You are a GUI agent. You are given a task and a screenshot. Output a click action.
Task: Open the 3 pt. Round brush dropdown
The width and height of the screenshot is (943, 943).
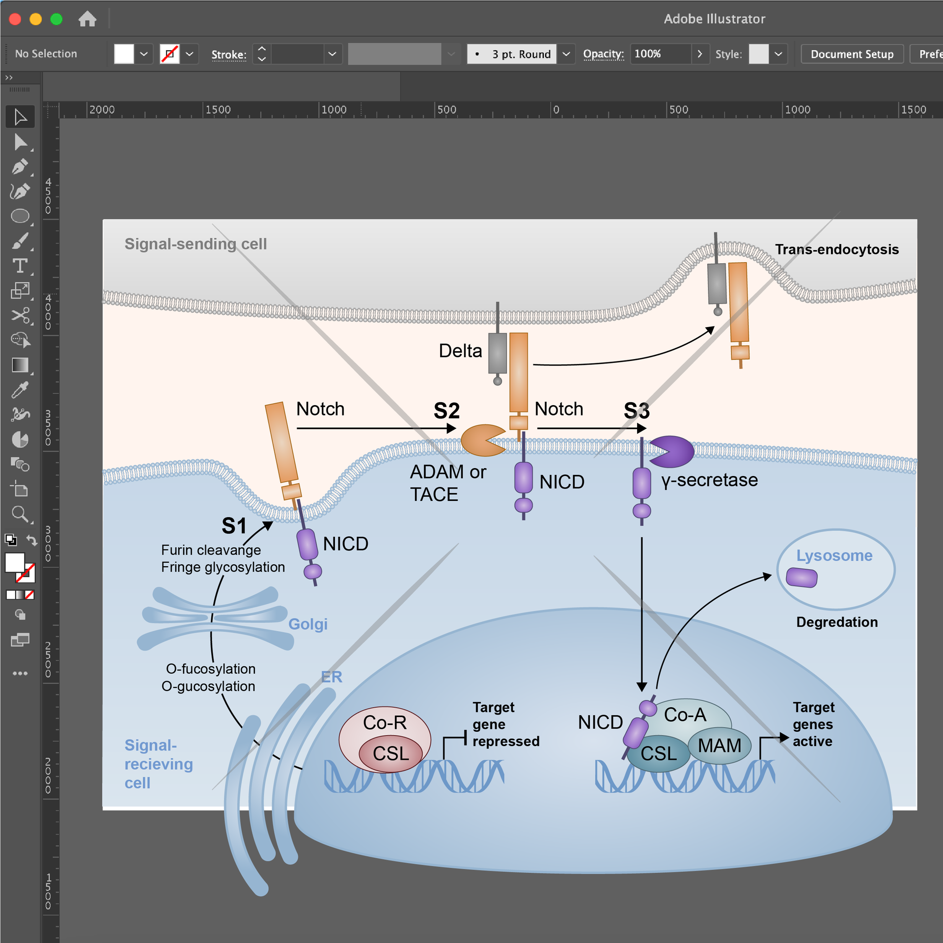[566, 54]
